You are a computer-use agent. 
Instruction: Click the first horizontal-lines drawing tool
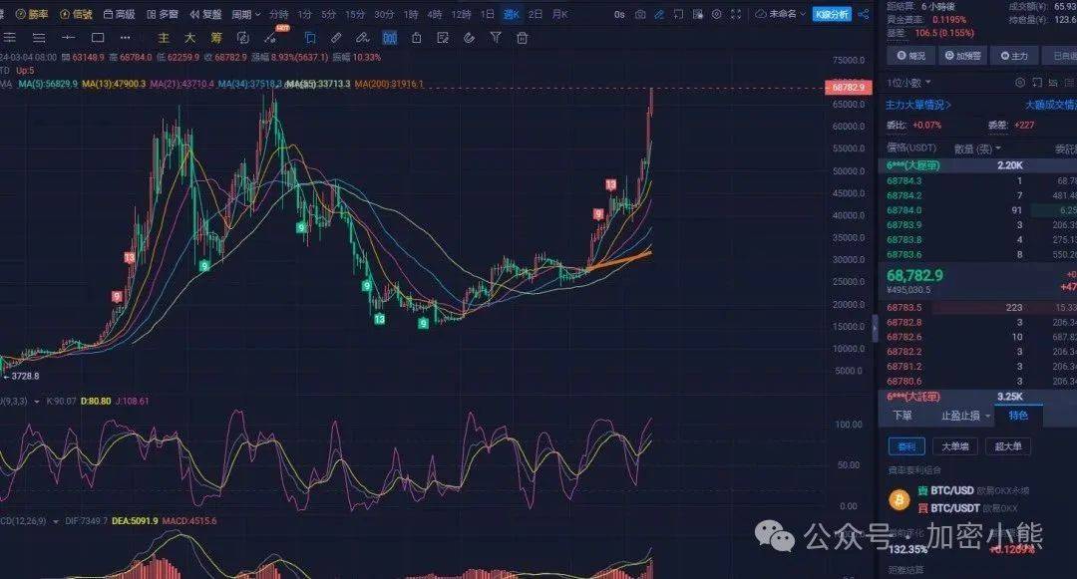pos(10,38)
